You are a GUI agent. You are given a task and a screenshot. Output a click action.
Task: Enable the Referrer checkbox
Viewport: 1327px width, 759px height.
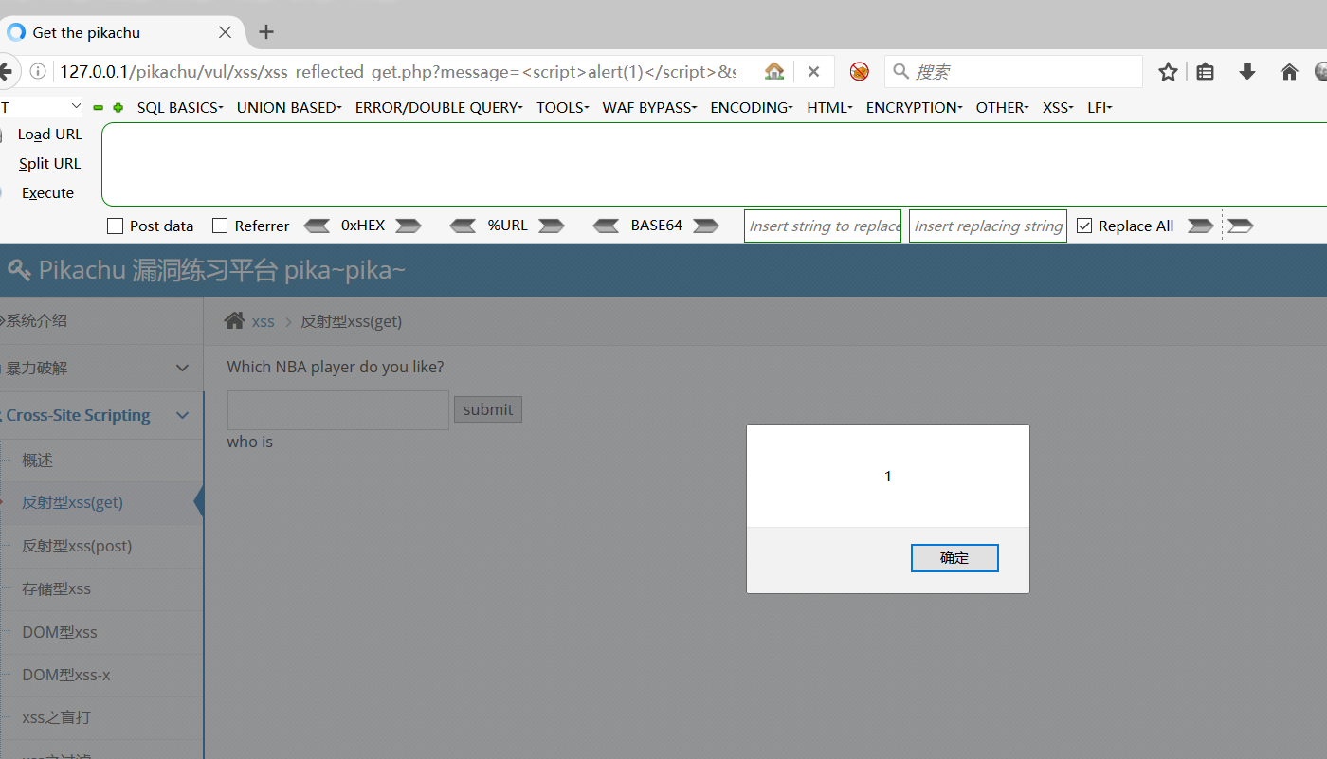click(220, 226)
